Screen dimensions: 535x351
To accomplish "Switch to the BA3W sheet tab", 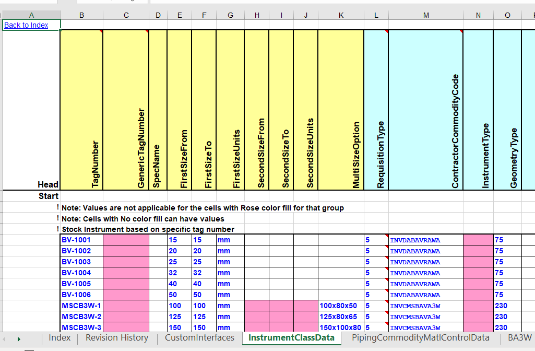I will [520, 338].
